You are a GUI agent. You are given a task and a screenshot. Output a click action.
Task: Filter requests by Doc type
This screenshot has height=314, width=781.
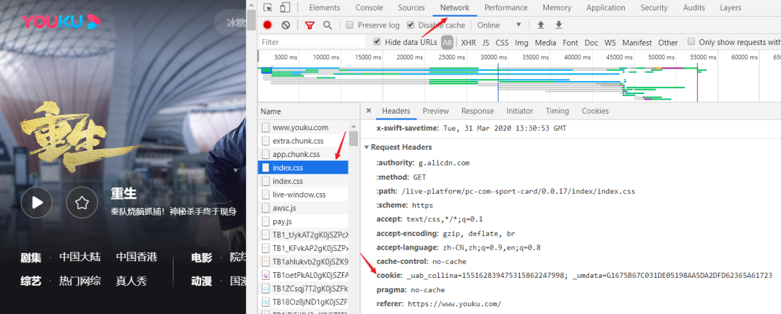pyautogui.click(x=592, y=43)
